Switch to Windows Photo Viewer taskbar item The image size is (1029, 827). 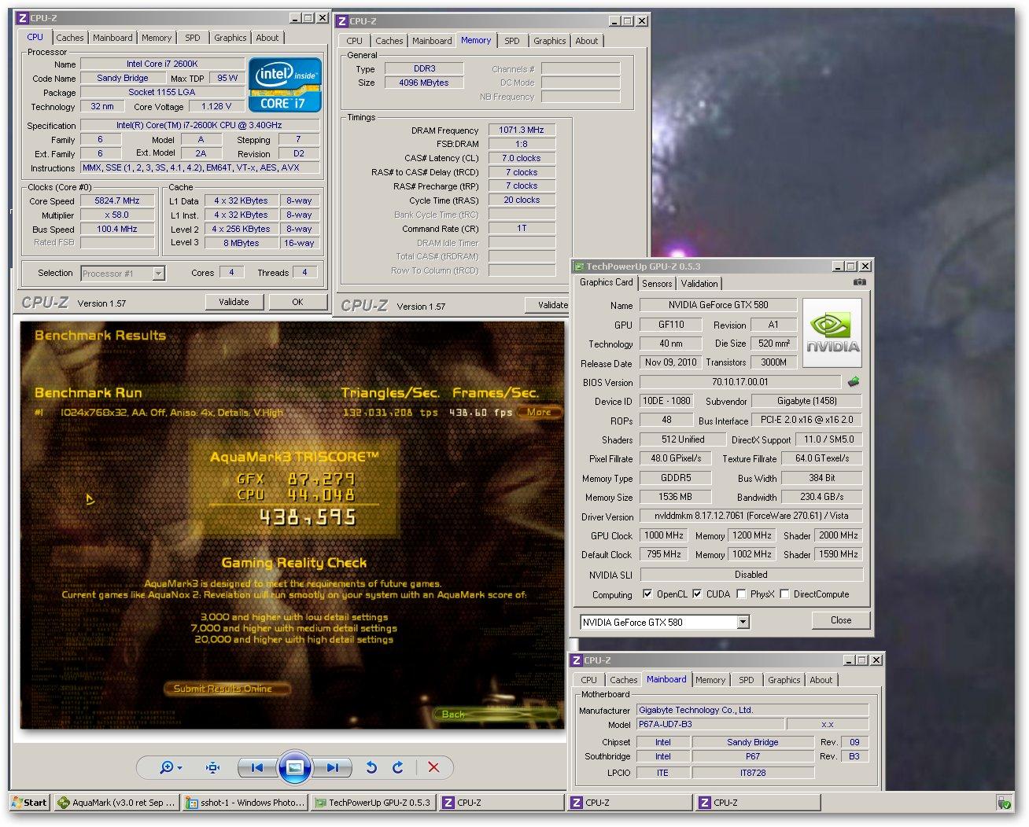point(245,803)
